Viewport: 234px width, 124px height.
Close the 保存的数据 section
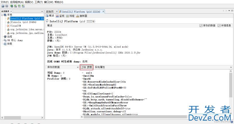tap(78, 67)
